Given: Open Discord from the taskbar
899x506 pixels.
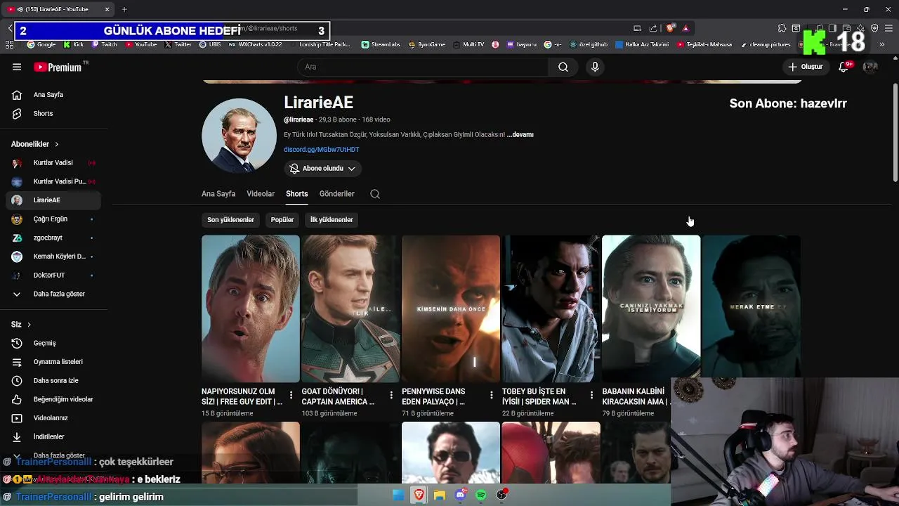Looking at the screenshot, I should 461,495.
